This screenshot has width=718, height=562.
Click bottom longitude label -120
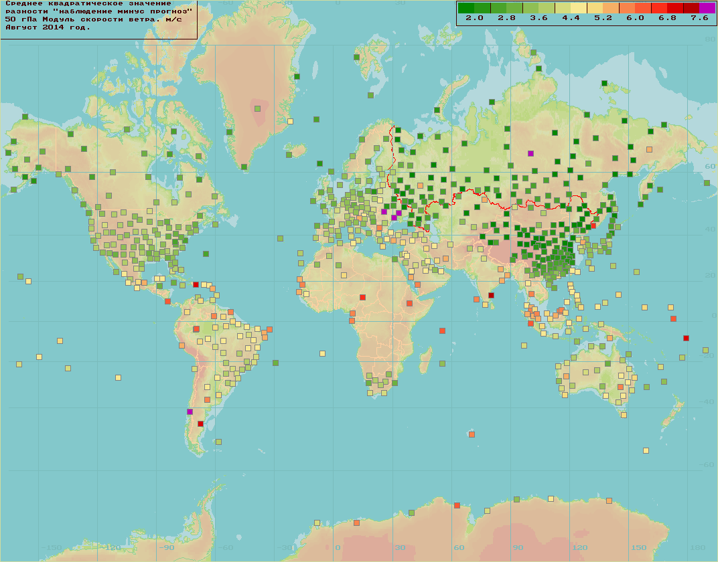tap(111, 548)
